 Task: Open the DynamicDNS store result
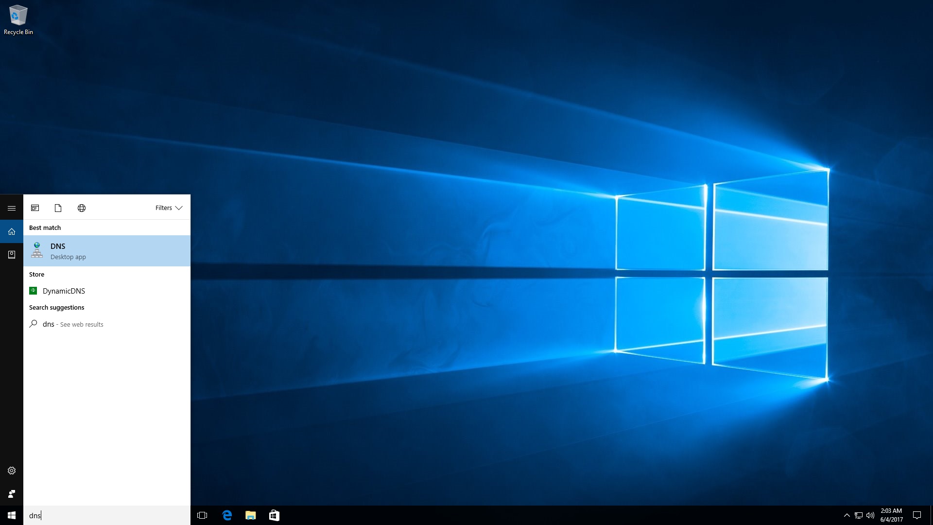click(x=63, y=291)
